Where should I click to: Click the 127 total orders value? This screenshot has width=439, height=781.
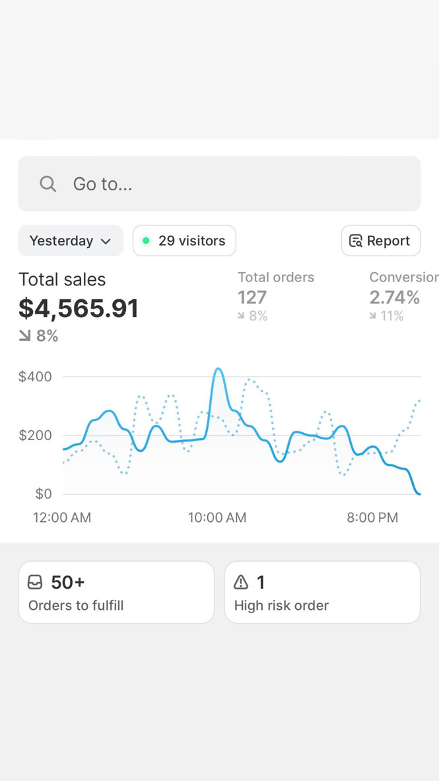[252, 297]
